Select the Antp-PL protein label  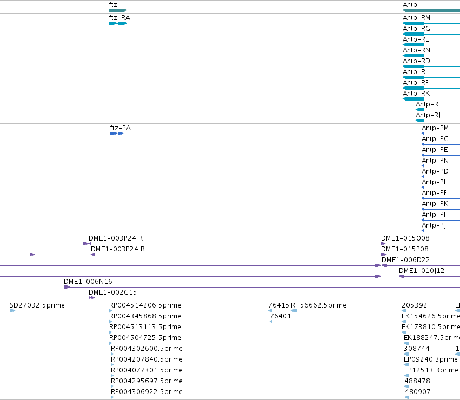coord(435,182)
